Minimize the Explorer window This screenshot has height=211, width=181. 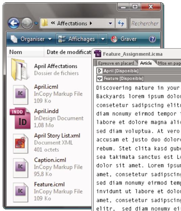[x=123, y=7]
